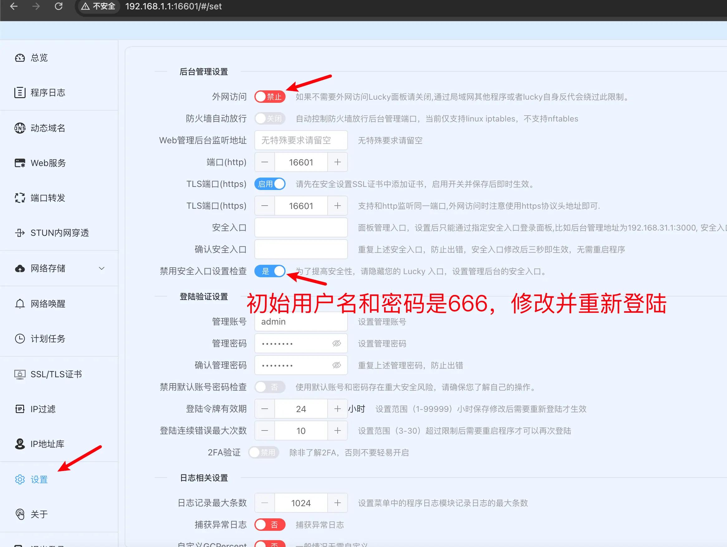Image resolution: width=727 pixels, height=547 pixels.
Task: Click the 端口(http) 16601 value field
Action: pos(301,162)
